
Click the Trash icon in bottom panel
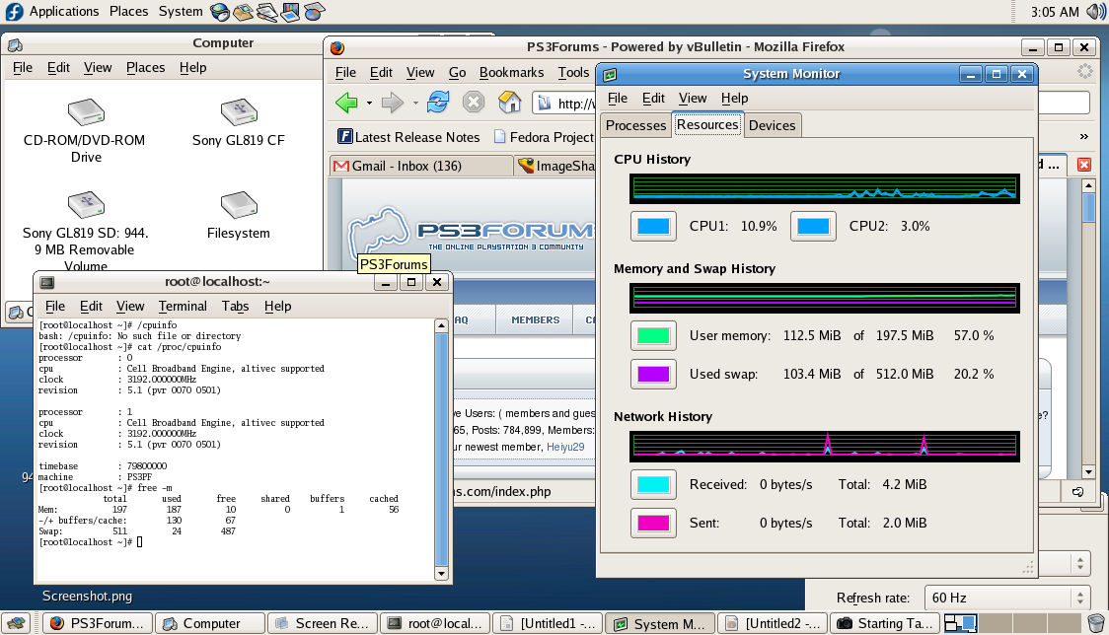[x=1095, y=623]
